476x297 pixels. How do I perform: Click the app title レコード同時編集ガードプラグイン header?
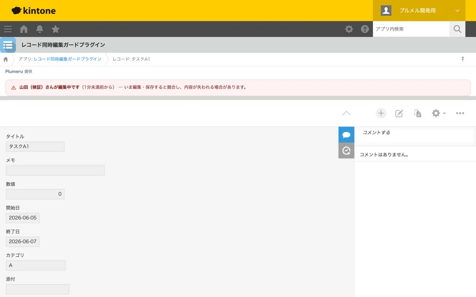[x=63, y=45]
